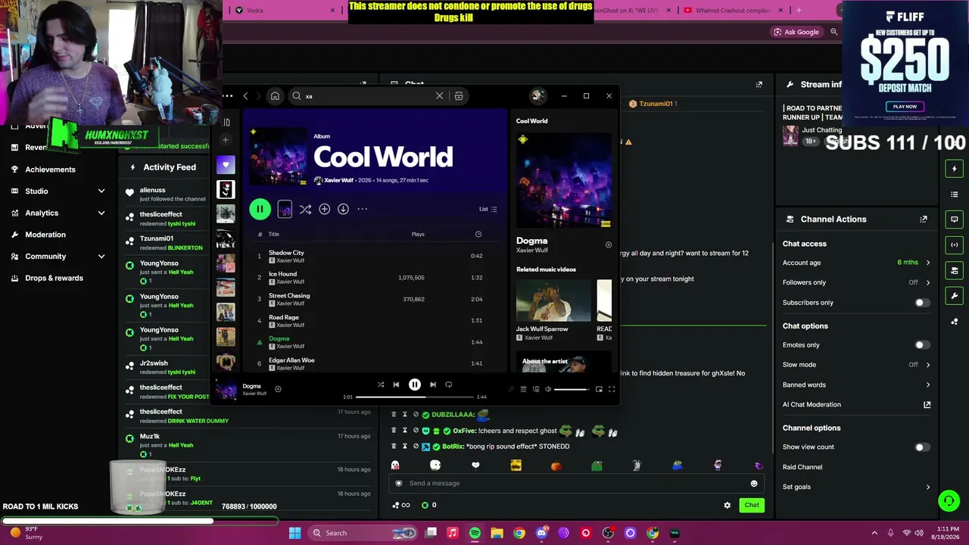Toggle Subscribers only chat
Viewport: 969px width, 545px height.
pyautogui.click(x=921, y=303)
